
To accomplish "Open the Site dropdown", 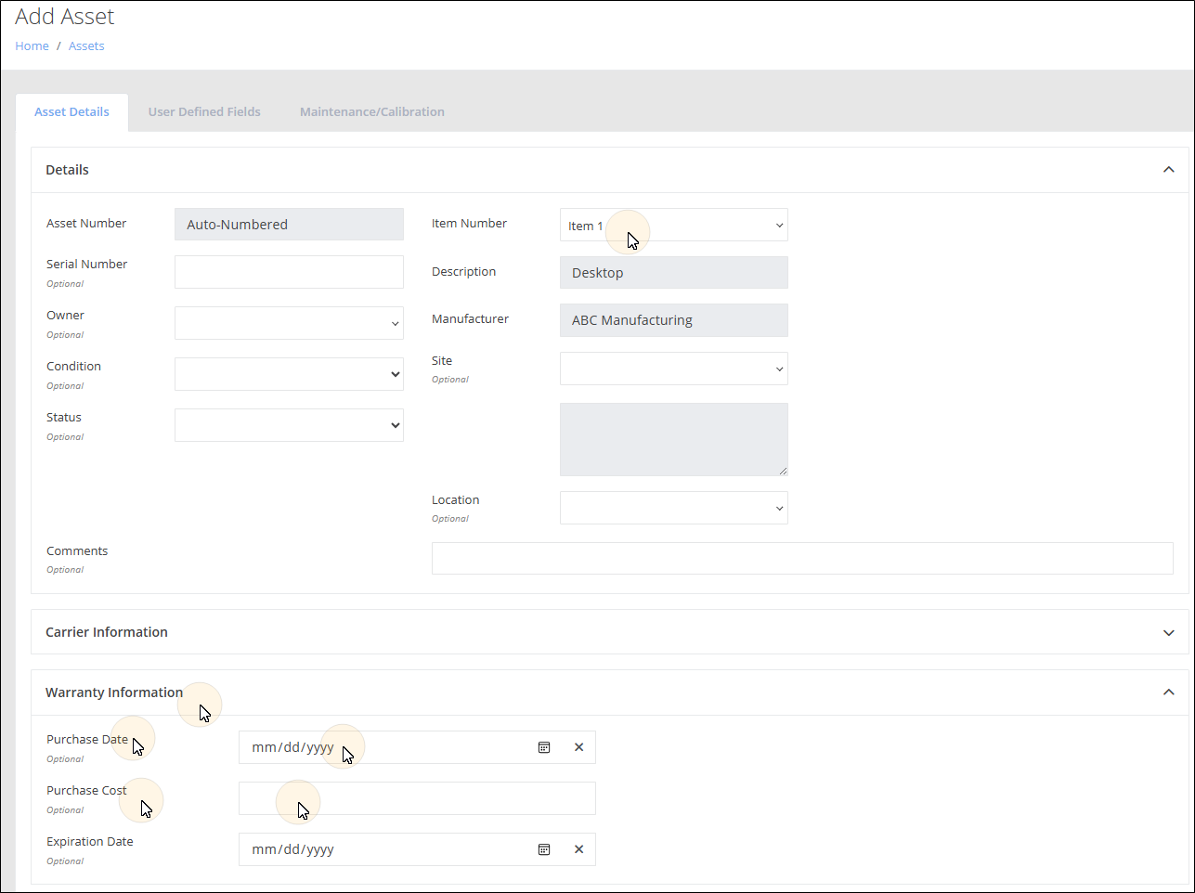I will click(674, 369).
